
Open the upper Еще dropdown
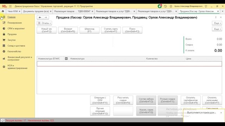click(x=217, y=23)
